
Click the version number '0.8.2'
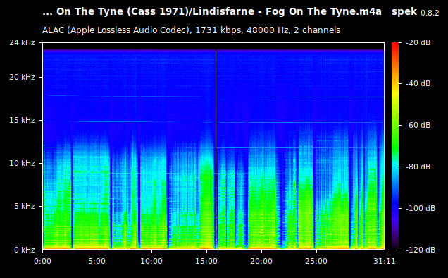click(430, 13)
